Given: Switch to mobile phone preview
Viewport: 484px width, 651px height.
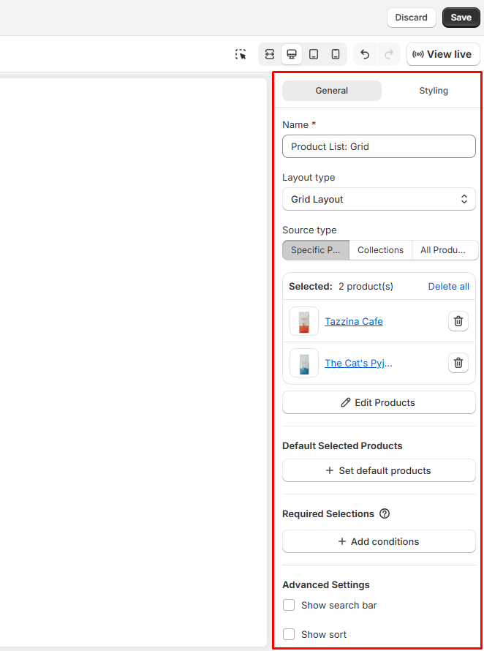Looking at the screenshot, I should pos(336,54).
